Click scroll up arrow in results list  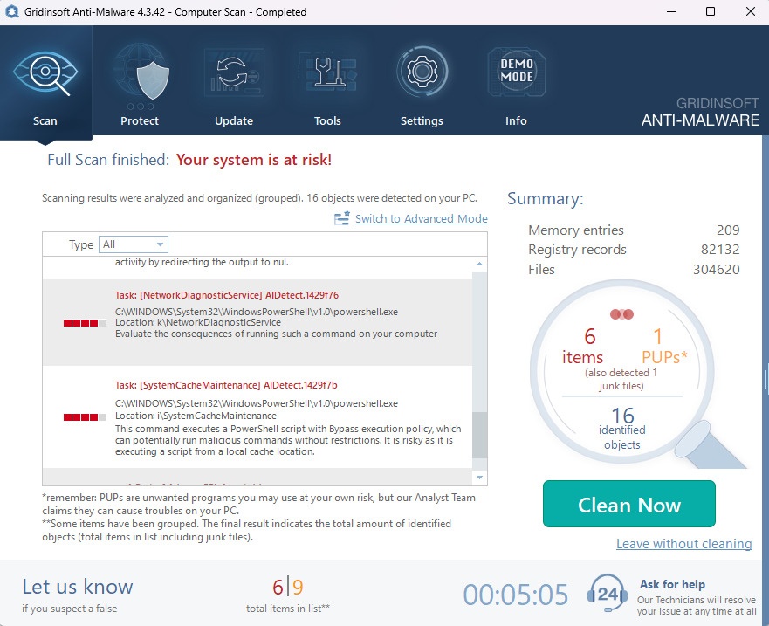[x=480, y=265]
